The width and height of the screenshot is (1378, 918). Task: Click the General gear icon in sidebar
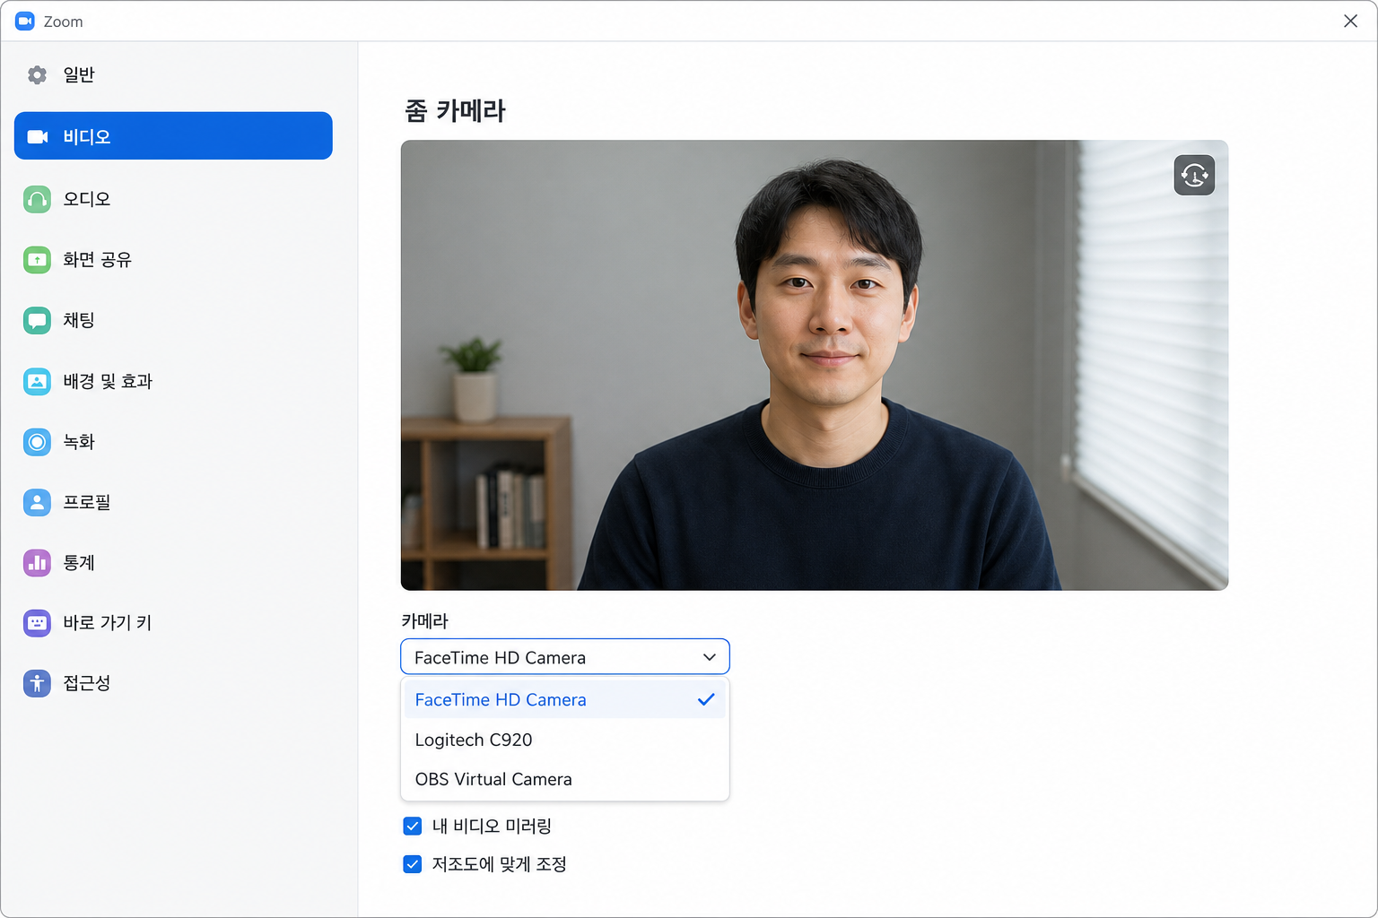[37, 75]
